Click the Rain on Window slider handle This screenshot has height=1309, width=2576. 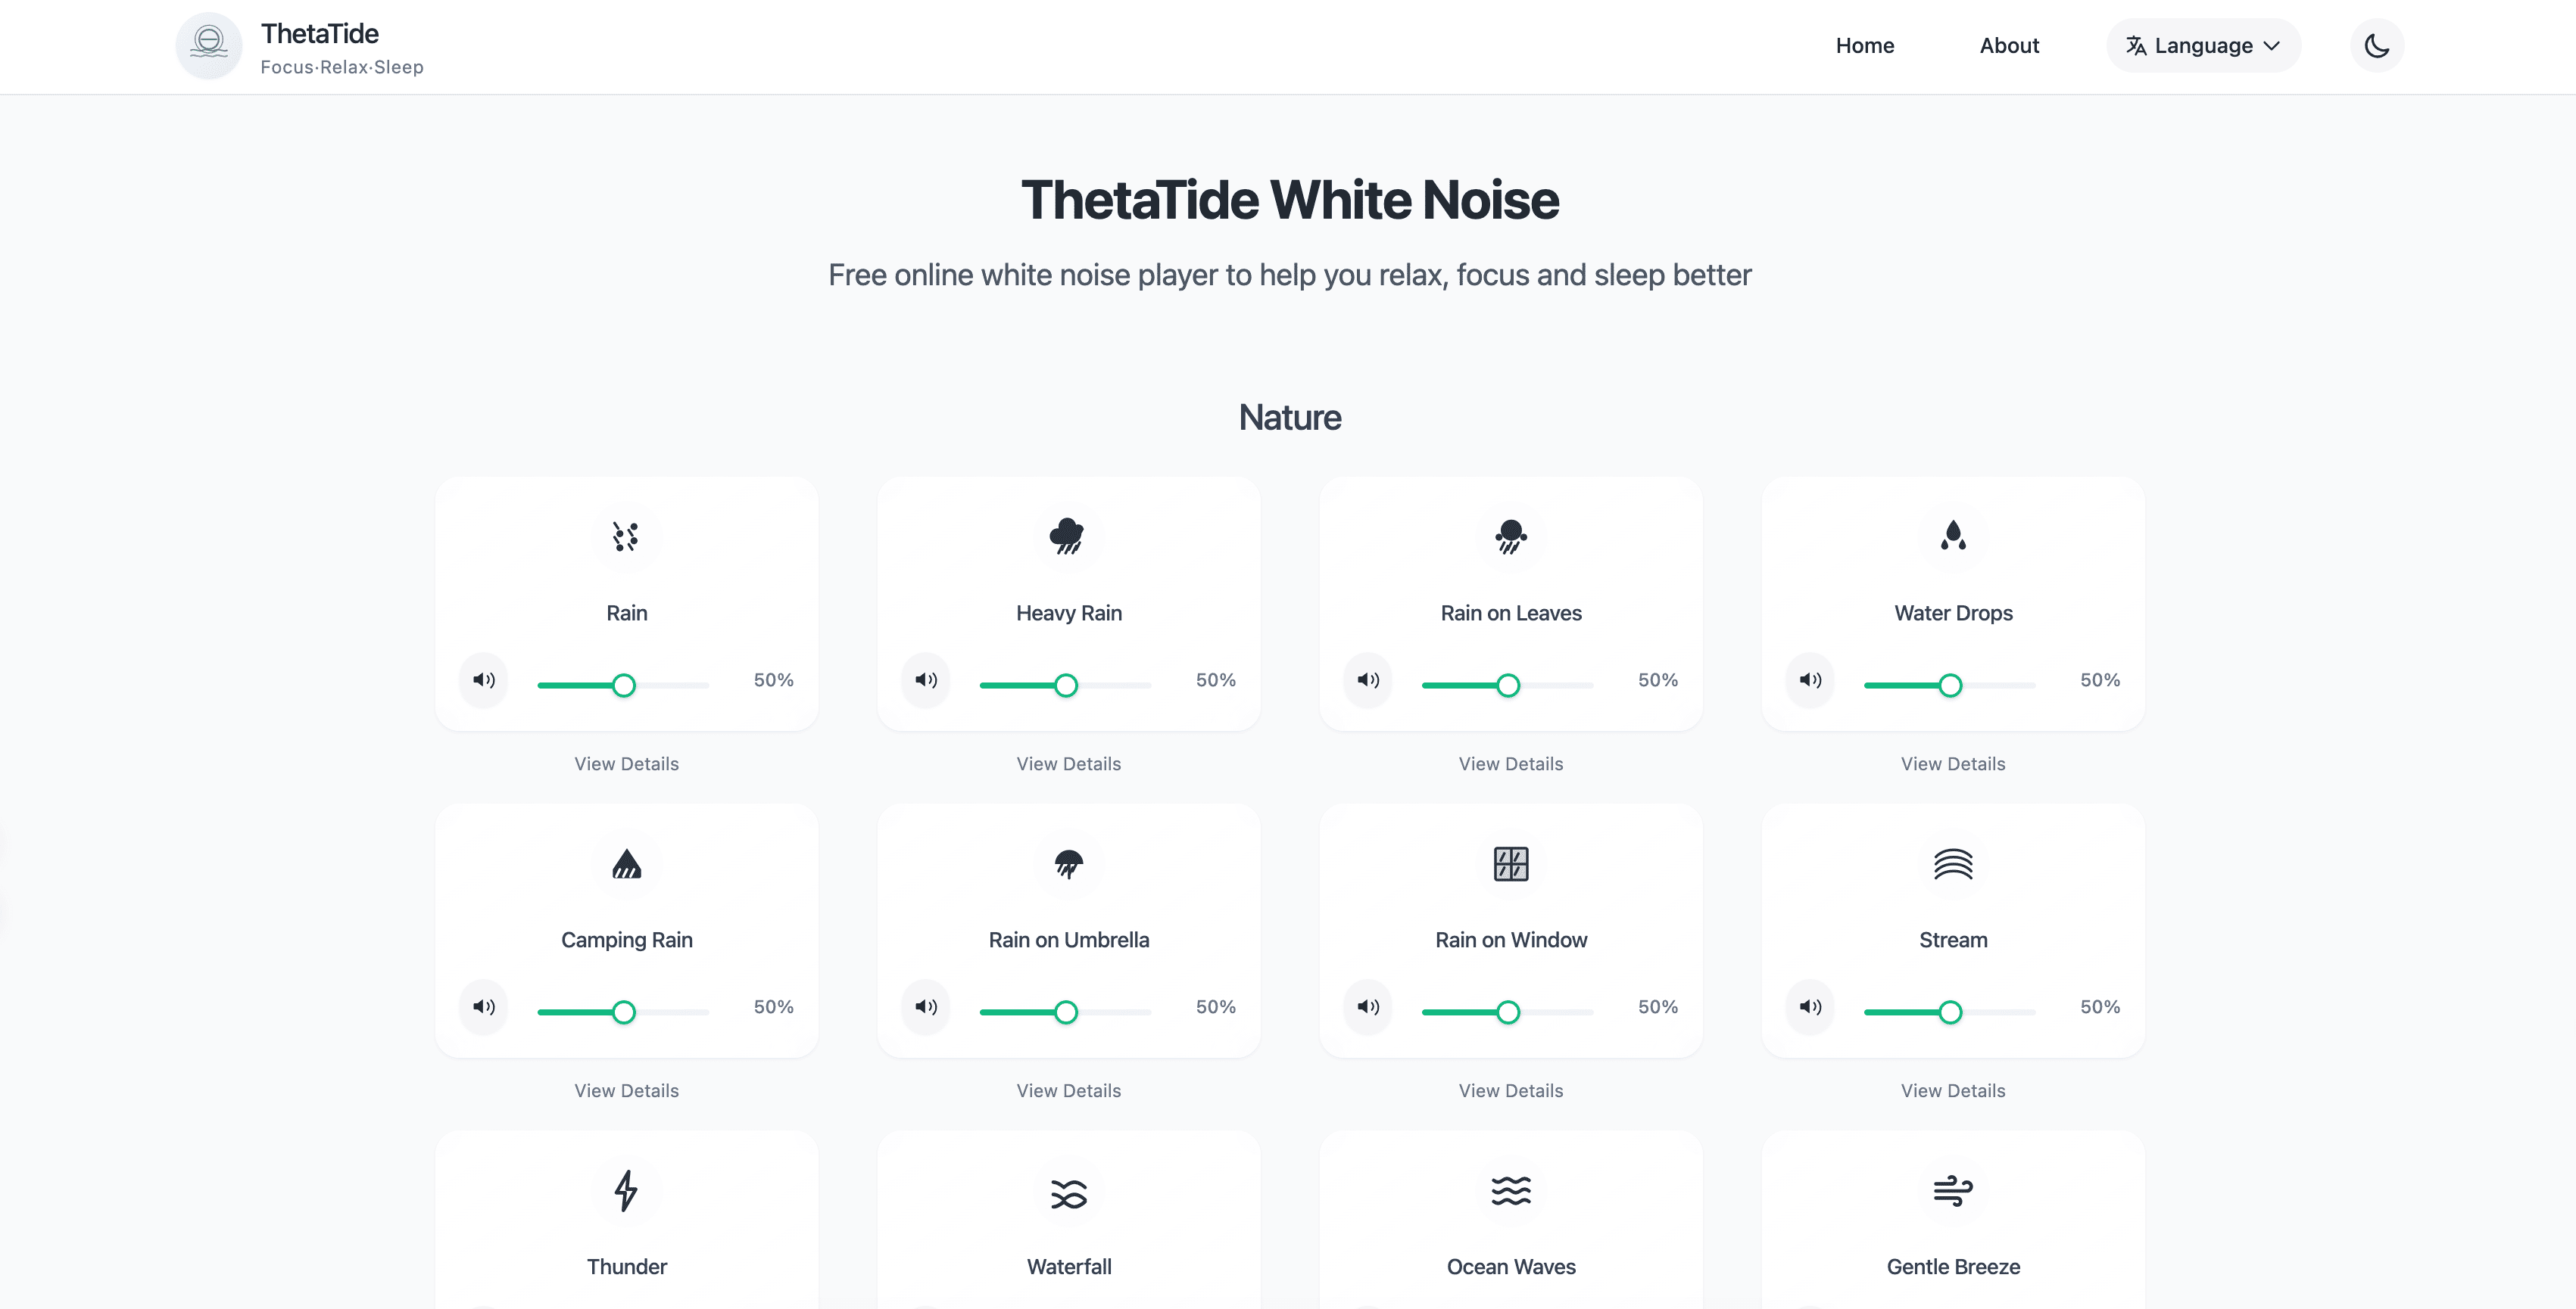(1508, 1012)
